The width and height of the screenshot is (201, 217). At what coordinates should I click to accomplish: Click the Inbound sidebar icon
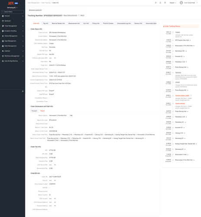pyautogui.click(x=3, y=16)
